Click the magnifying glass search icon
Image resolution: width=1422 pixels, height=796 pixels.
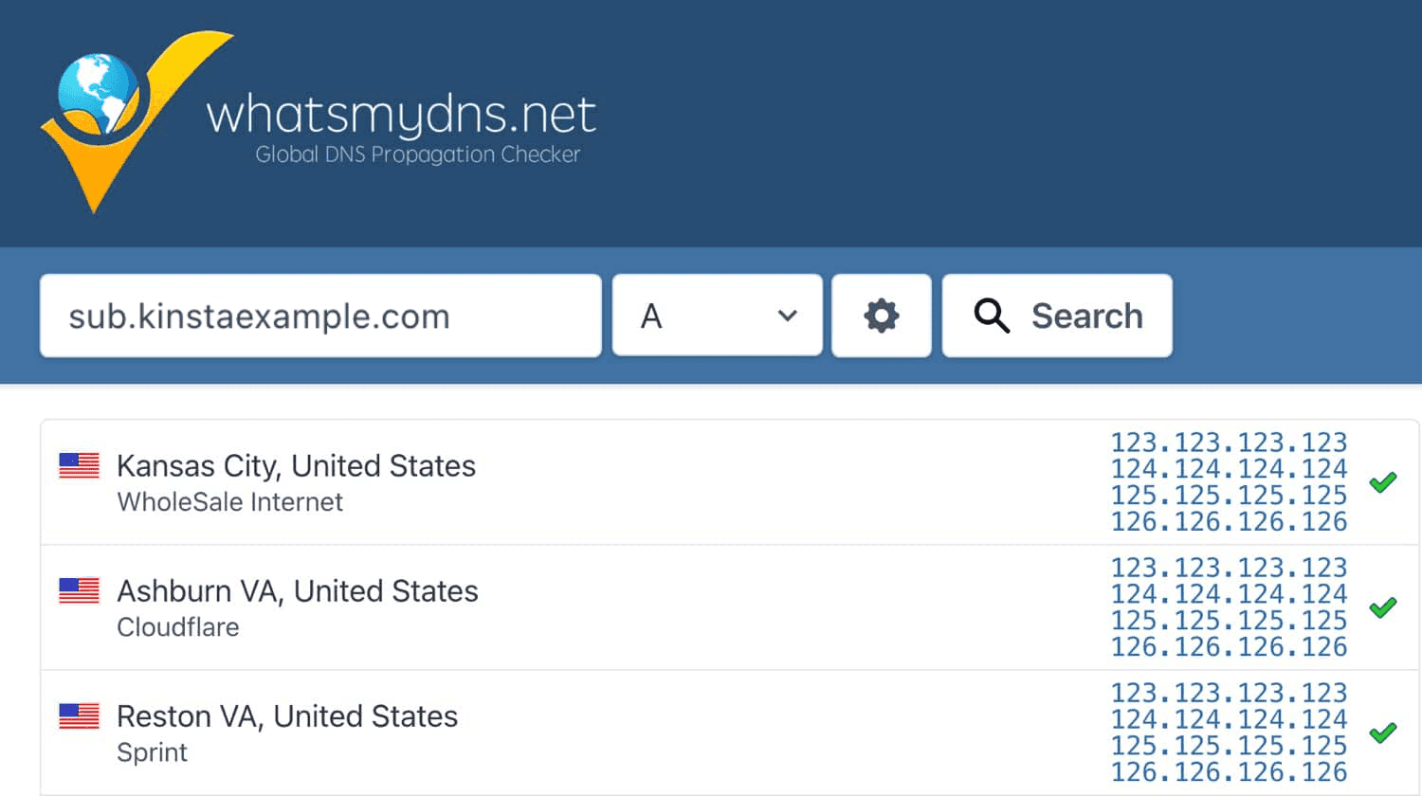pyautogui.click(x=992, y=316)
